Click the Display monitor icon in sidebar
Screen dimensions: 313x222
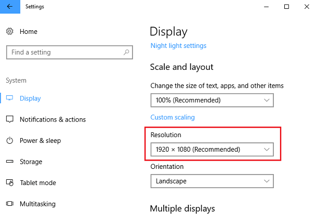click(x=9, y=98)
